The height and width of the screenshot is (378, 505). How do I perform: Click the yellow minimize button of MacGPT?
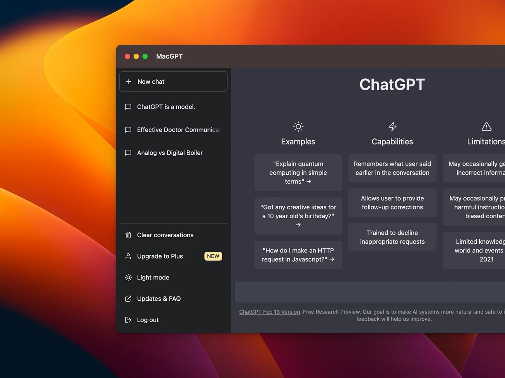[x=136, y=56]
